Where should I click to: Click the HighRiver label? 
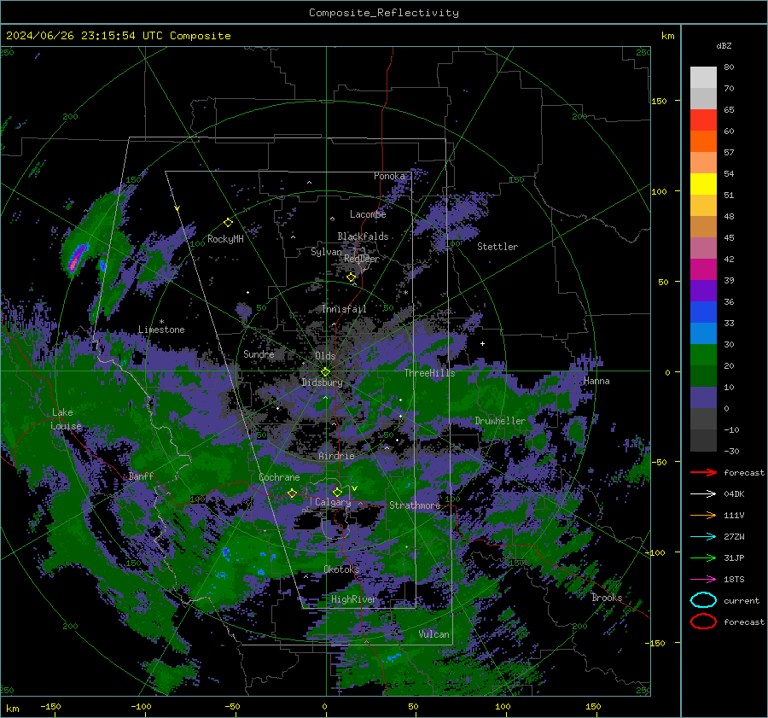353,599
